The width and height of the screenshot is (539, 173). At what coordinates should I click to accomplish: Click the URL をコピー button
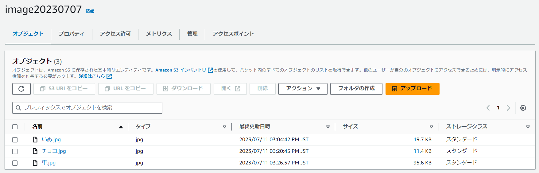[126, 89]
